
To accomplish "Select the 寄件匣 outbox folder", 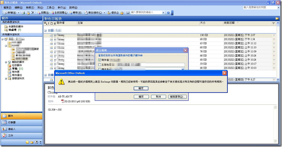I will pyautogui.click(x=16, y=72).
